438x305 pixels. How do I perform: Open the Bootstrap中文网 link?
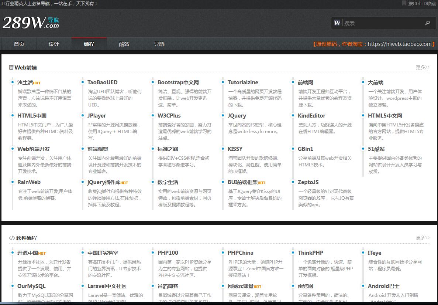(x=178, y=82)
